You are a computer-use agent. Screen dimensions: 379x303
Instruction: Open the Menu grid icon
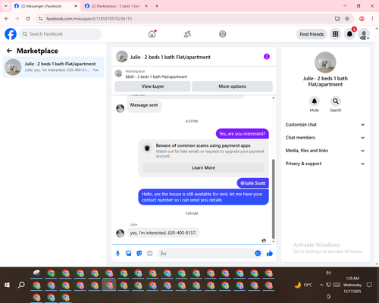[x=335, y=34]
